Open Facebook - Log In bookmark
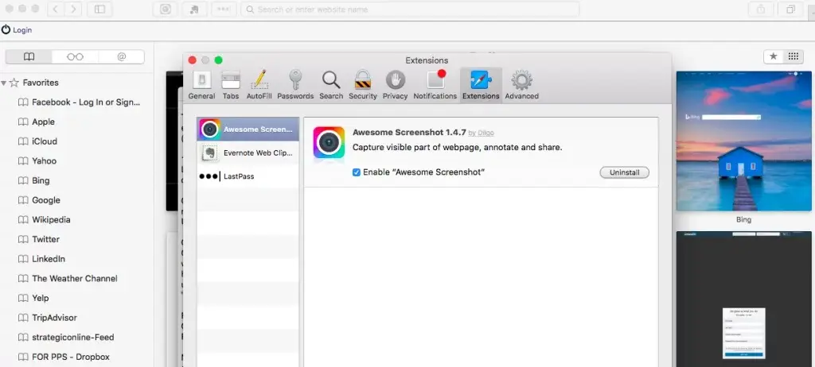 pos(79,102)
